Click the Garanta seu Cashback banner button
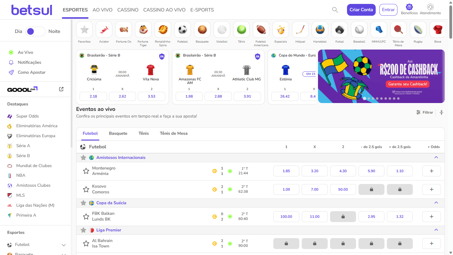 point(407,84)
